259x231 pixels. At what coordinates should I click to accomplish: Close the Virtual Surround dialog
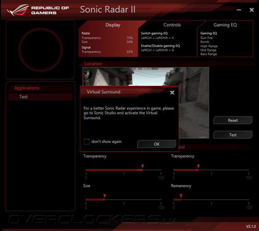(172, 93)
